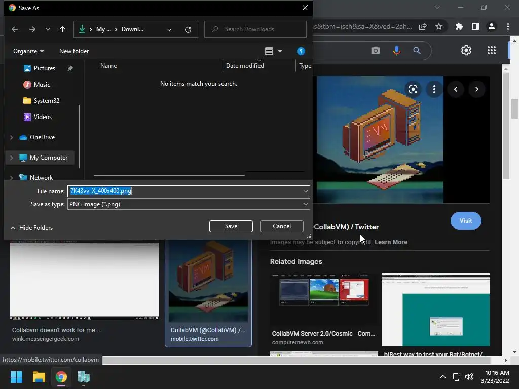Select My Computer in navigation pane

[x=48, y=158]
